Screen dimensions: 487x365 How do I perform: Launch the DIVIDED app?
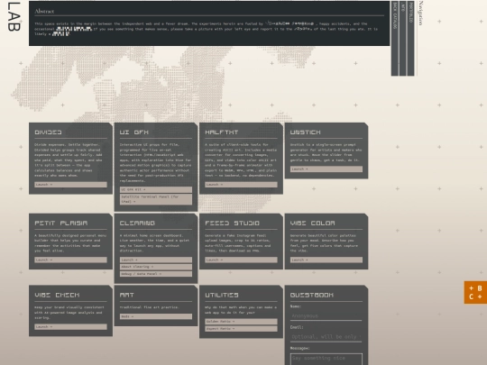tap(71, 185)
